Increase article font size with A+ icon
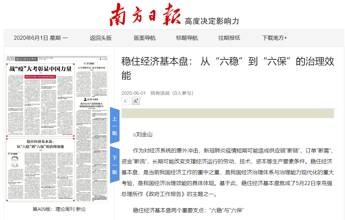 click(x=136, y=101)
